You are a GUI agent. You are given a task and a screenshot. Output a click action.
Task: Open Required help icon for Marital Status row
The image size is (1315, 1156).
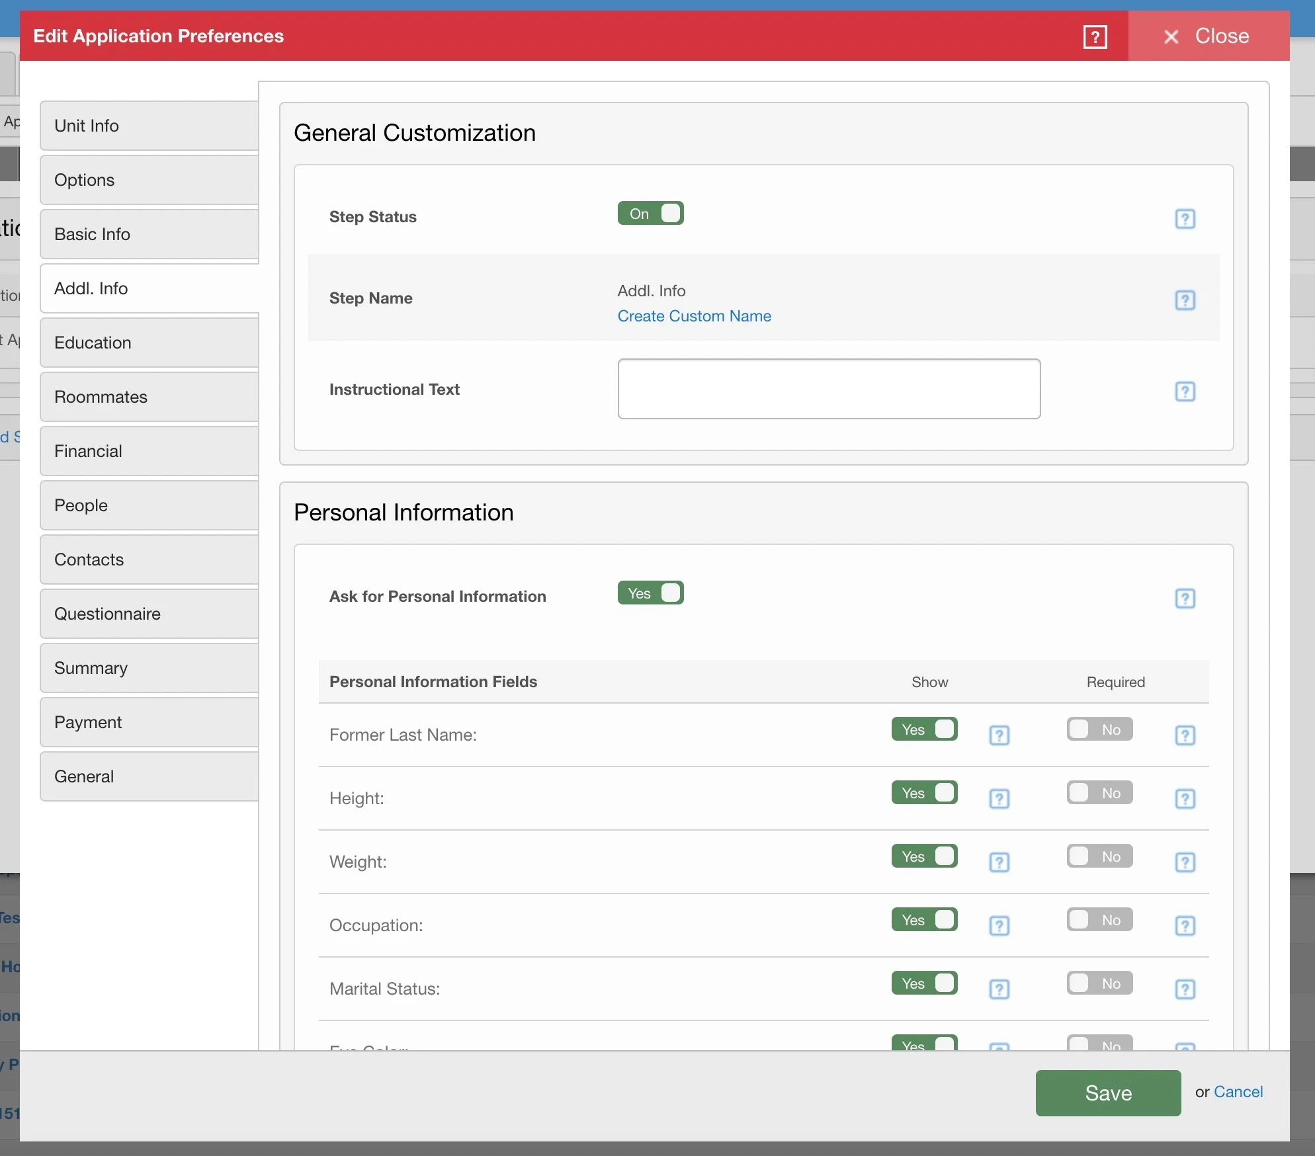[1185, 989]
